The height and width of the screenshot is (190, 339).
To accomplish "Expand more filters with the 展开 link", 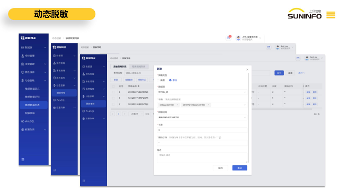I will [x=301, y=73].
